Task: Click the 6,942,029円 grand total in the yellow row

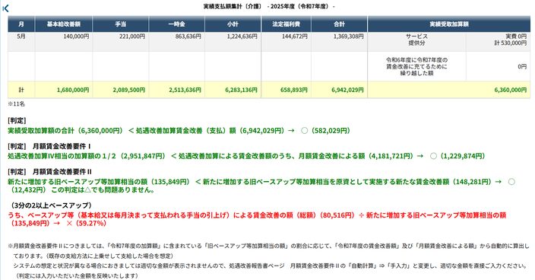Action: [x=347, y=90]
